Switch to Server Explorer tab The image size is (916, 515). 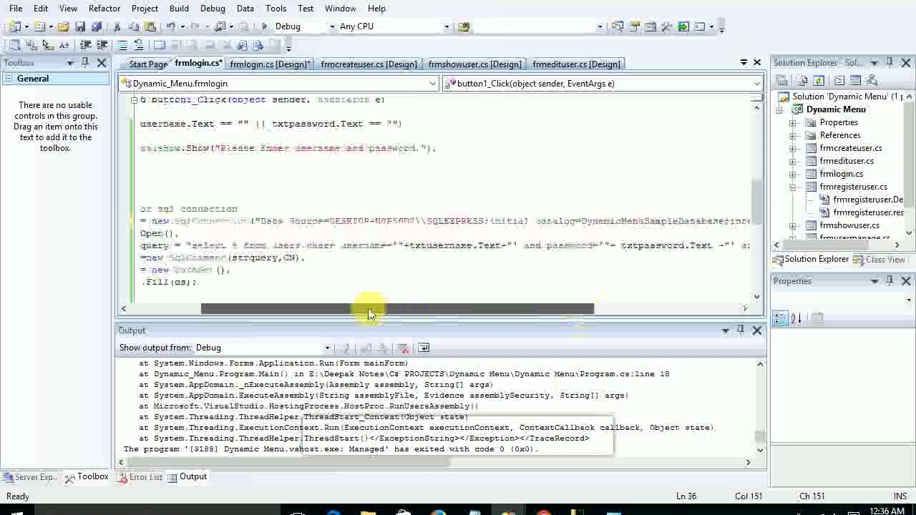point(30,477)
